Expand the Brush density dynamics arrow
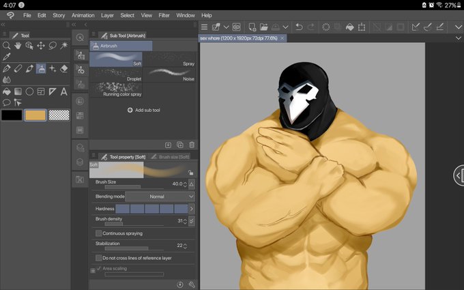This screenshot has height=290, width=464. (x=192, y=221)
